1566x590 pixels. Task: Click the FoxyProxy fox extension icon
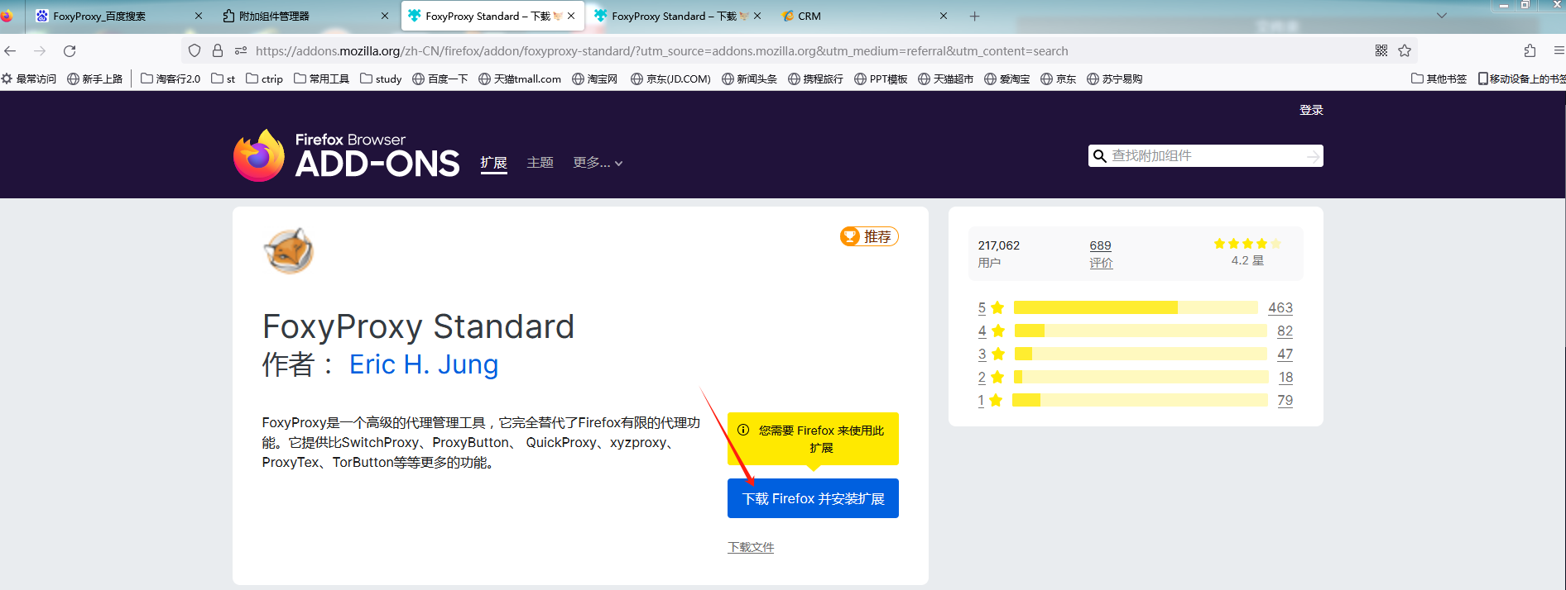click(288, 250)
